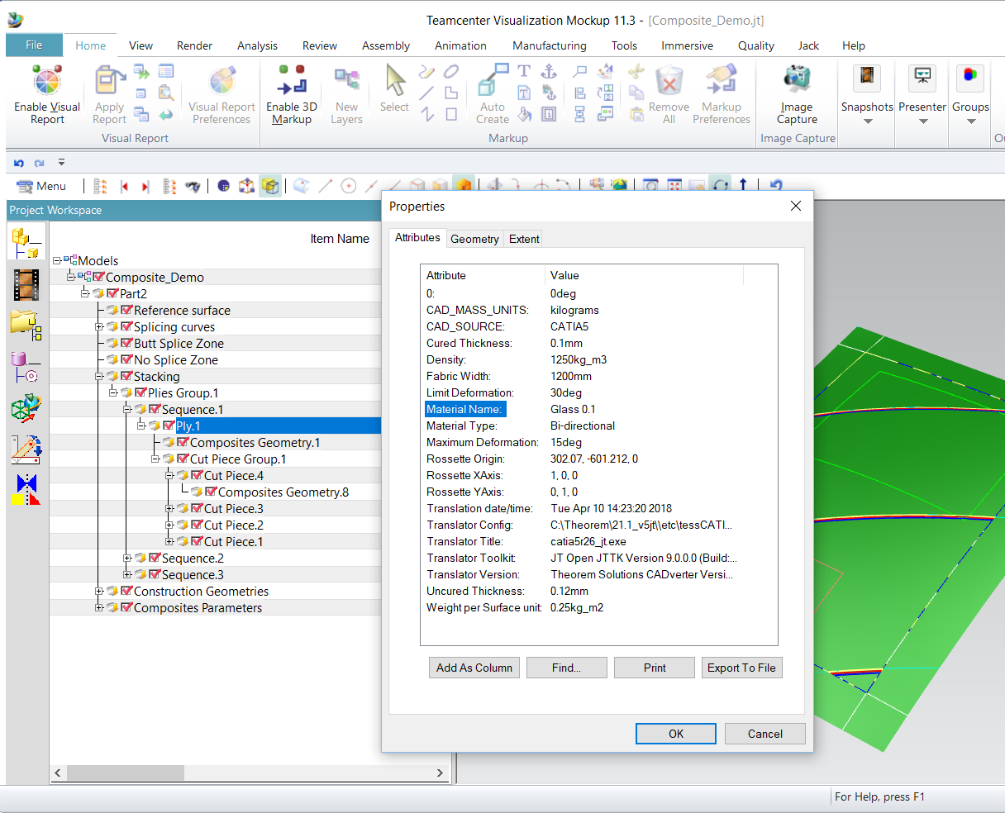Click the Redo icon in quick access bar

pos(39,163)
